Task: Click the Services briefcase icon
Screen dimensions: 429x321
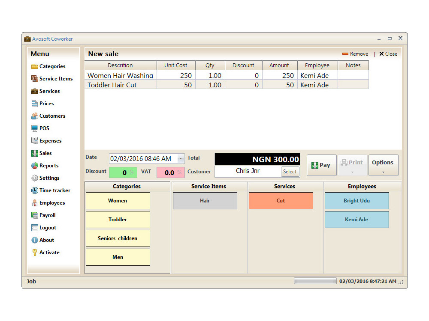Action: point(34,91)
